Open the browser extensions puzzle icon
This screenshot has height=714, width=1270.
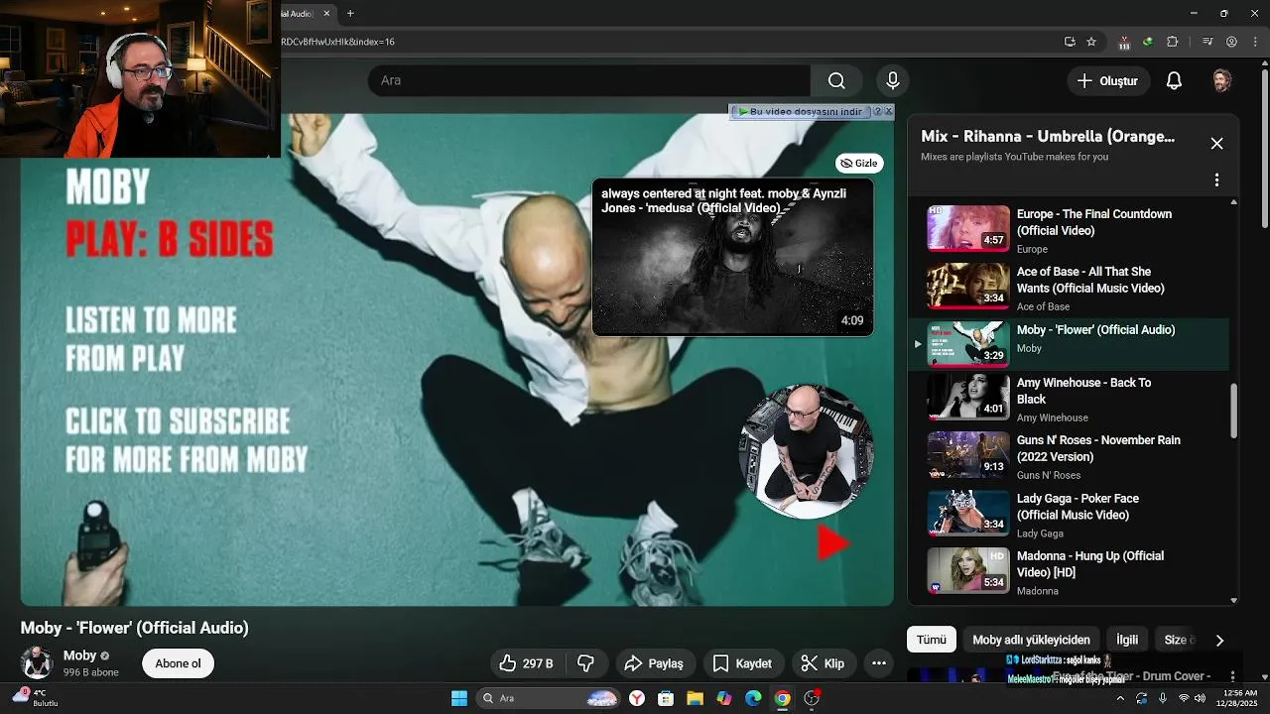(1172, 42)
